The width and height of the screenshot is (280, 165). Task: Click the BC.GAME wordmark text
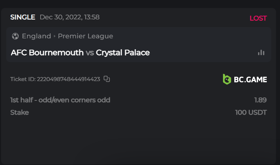(x=250, y=79)
